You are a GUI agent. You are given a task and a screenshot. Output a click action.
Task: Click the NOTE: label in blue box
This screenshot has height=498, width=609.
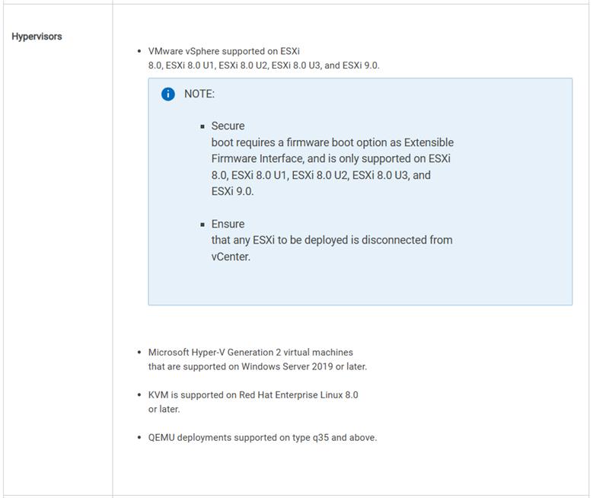(199, 94)
